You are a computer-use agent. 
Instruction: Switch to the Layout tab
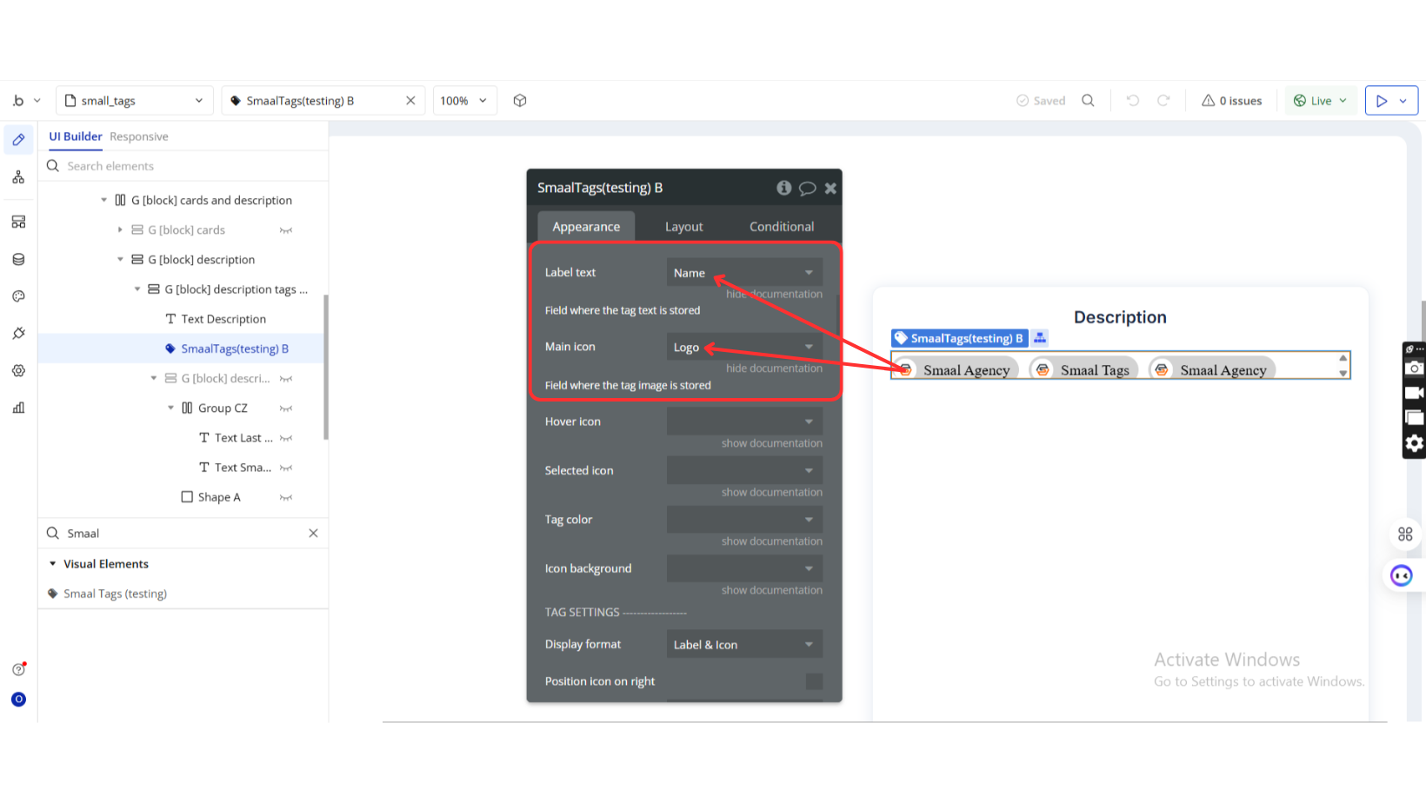[684, 227]
